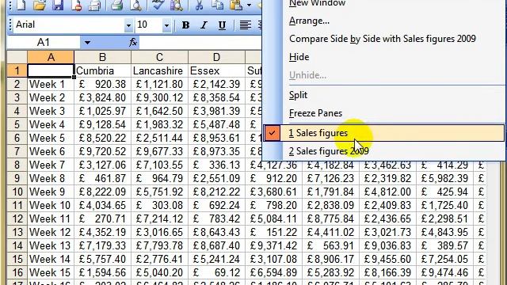Click the Insert Function fx button
507x285 pixels.
tap(133, 42)
